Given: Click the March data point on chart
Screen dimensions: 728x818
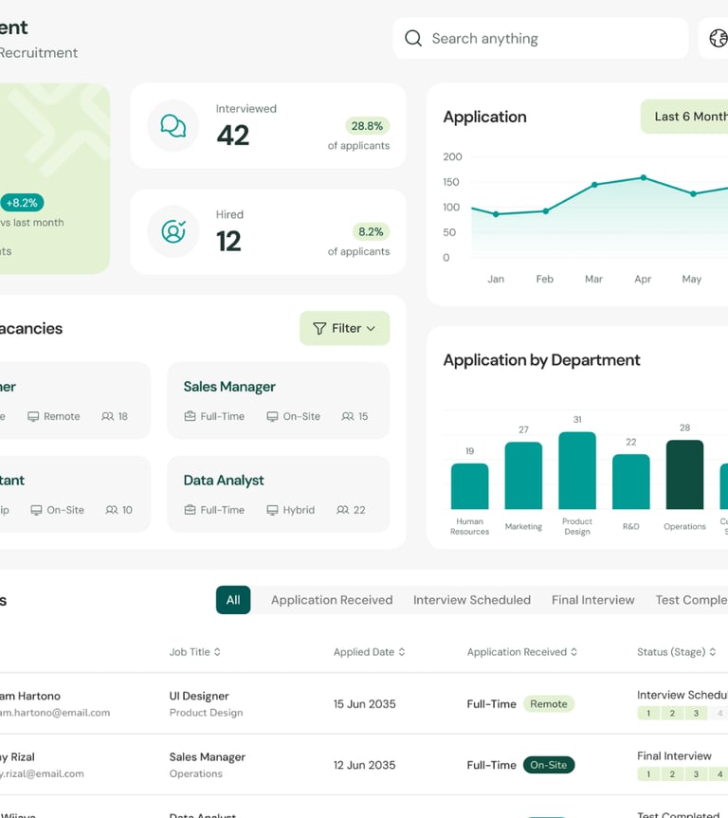Looking at the screenshot, I should (x=594, y=185).
